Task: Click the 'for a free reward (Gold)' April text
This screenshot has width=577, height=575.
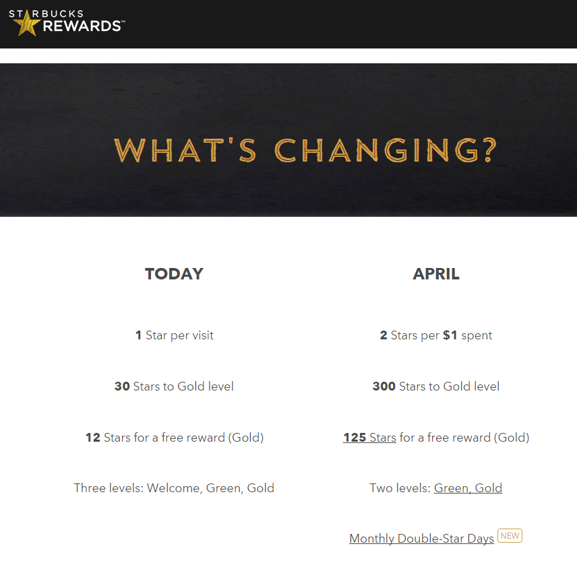Action: pos(464,438)
